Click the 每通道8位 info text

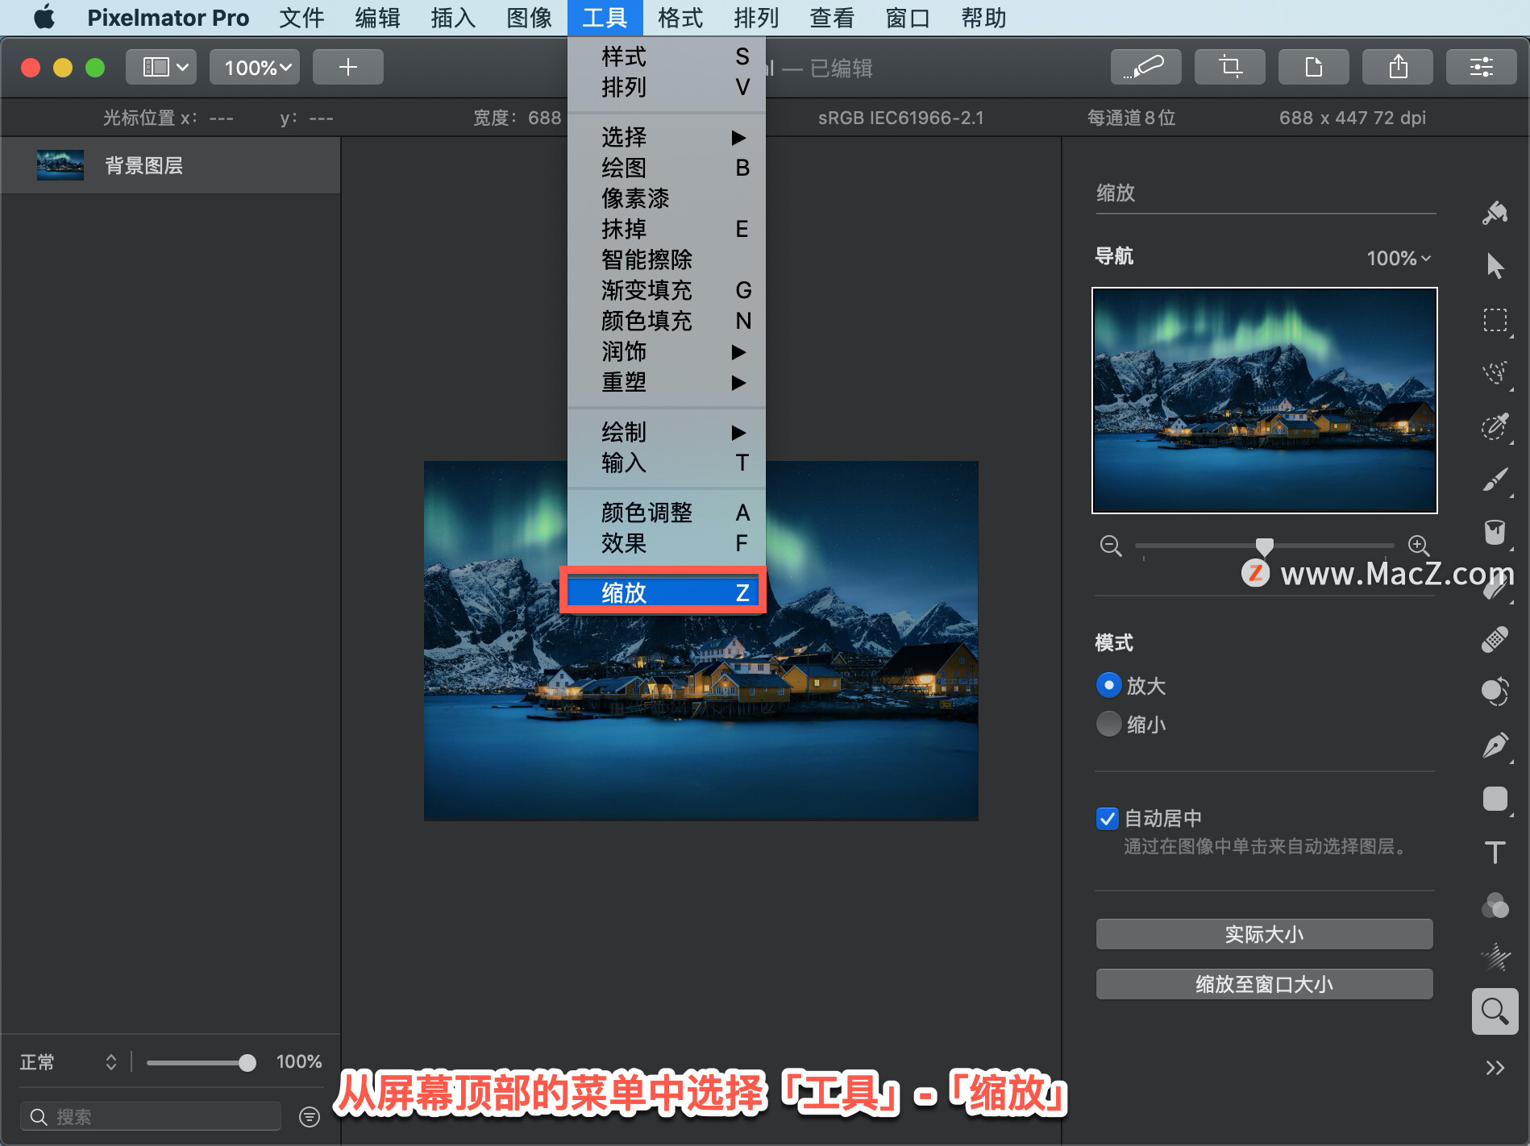point(1131,118)
